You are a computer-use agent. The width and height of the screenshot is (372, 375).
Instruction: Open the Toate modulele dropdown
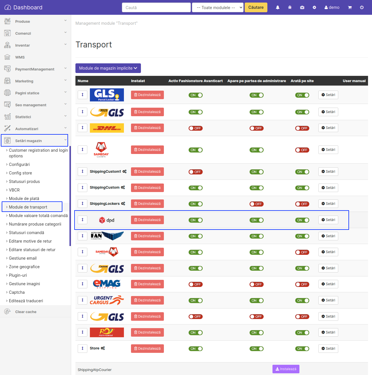pos(218,7)
